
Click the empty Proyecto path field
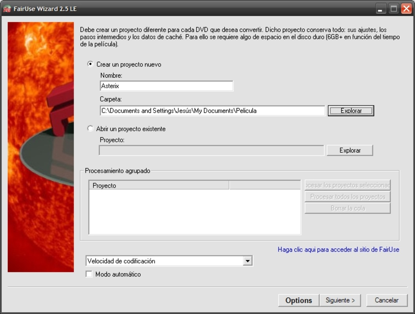pyautogui.click(x=212, y=150)
